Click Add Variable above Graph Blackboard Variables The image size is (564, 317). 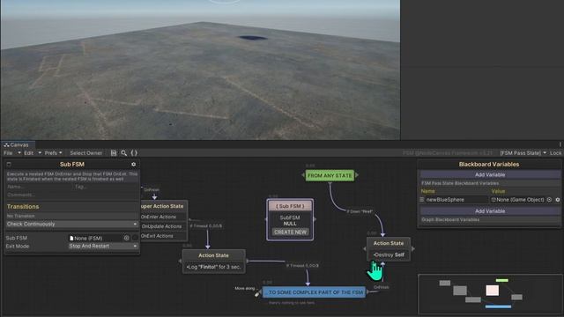click(490, 211)
